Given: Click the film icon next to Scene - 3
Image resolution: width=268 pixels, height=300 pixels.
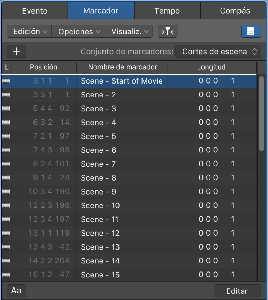Looking at the screenshot, I should (x=6, y=109).
